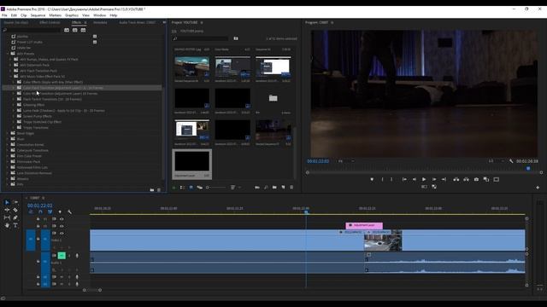Select the Razor tool
547x307 pixels.
[x=15, y=210]
